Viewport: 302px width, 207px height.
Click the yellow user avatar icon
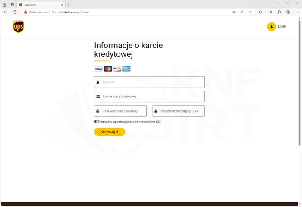click(x=271, y=27)
